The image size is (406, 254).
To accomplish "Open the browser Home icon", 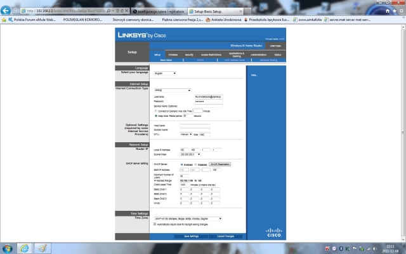I will point(388,11).
